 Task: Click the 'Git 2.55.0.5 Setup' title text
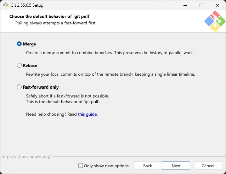pyautogui.click(x=27, y=5)
